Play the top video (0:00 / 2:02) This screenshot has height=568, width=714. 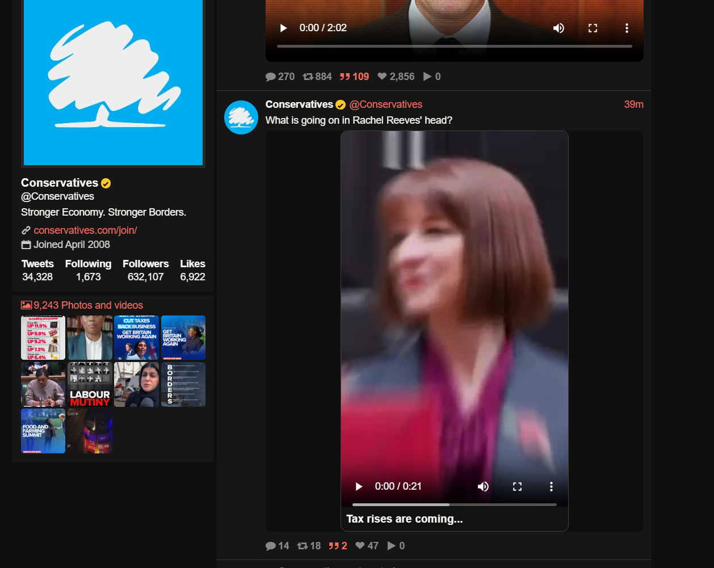point(283,28)
